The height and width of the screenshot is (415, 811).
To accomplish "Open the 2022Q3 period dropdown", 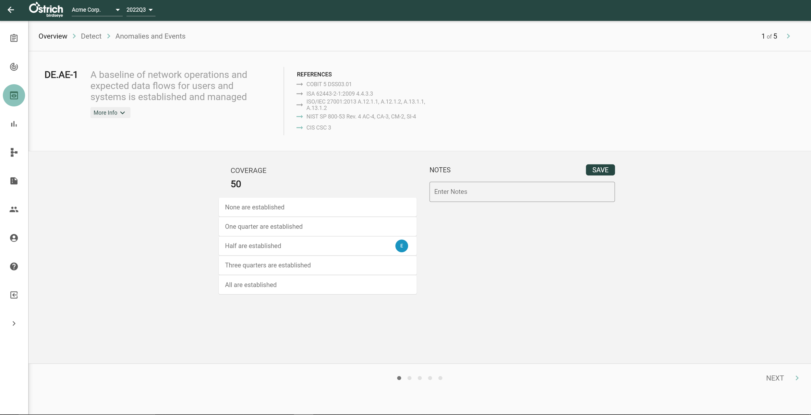I will tap(140, 10).
